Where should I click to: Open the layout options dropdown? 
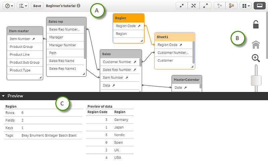pos(245,6)
